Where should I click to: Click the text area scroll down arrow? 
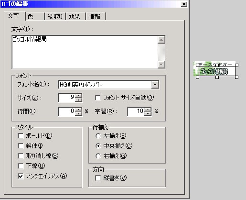tap(161, 65)
